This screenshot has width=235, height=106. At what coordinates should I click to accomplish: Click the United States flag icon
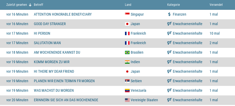127,100
